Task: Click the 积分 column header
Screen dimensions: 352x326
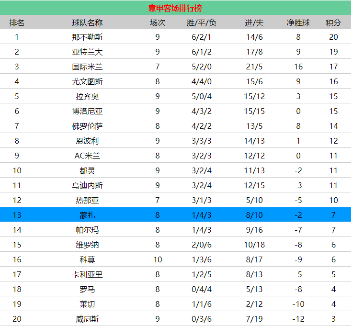Action: pos(333,22)
